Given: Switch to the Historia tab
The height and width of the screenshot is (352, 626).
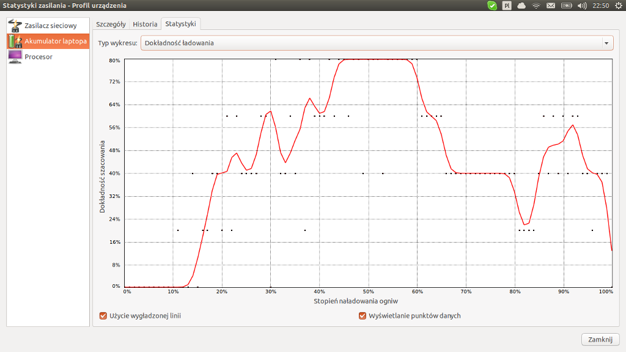Looking at the screenshot, I should [145, 24].
